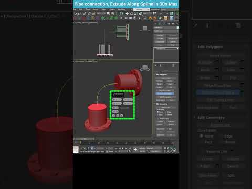Activate the Select and Move tool
Screen dimensions: 252x189
click(x=127, y=14)
